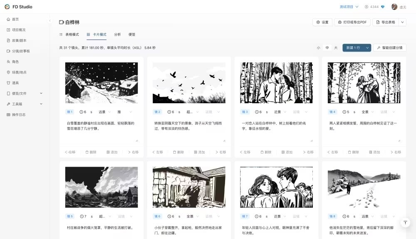This screenshot has width=416, height=239.
Task: Click 右移 on card 镜 3
Action: click(x=308, y=152)
